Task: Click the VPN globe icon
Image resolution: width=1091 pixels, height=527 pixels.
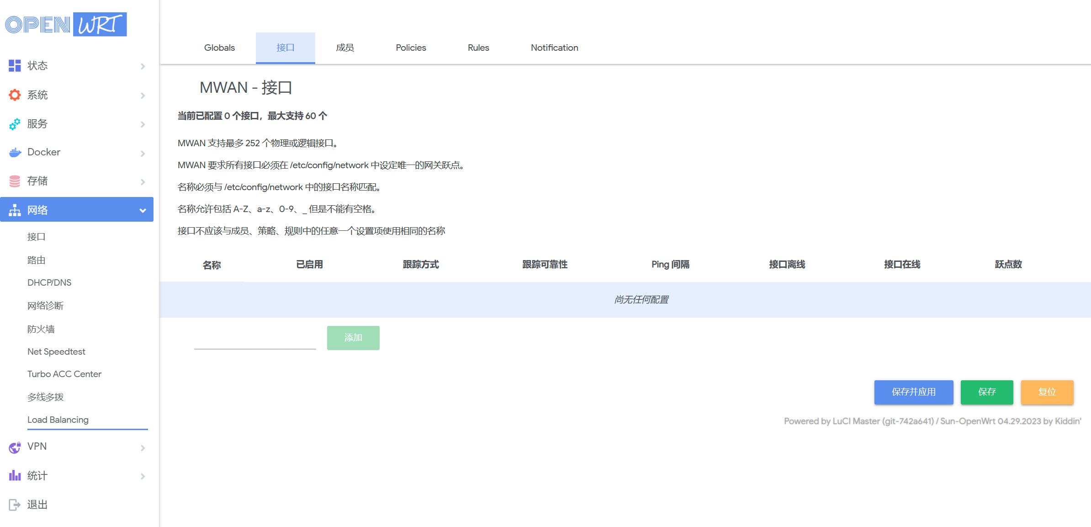Action: 15,447
